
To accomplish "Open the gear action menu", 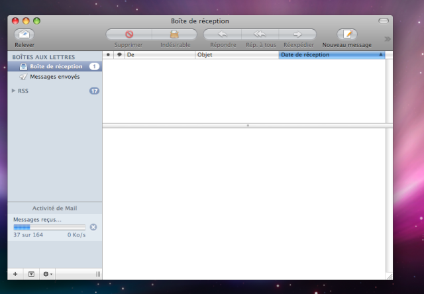I will 48,274.
